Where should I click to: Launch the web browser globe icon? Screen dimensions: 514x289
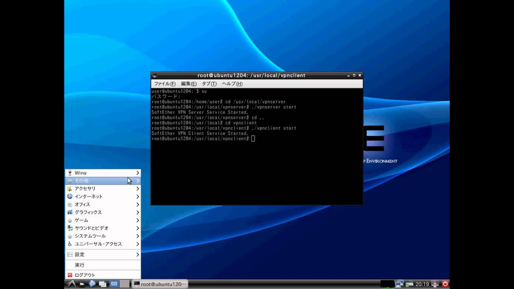[92, 284]
